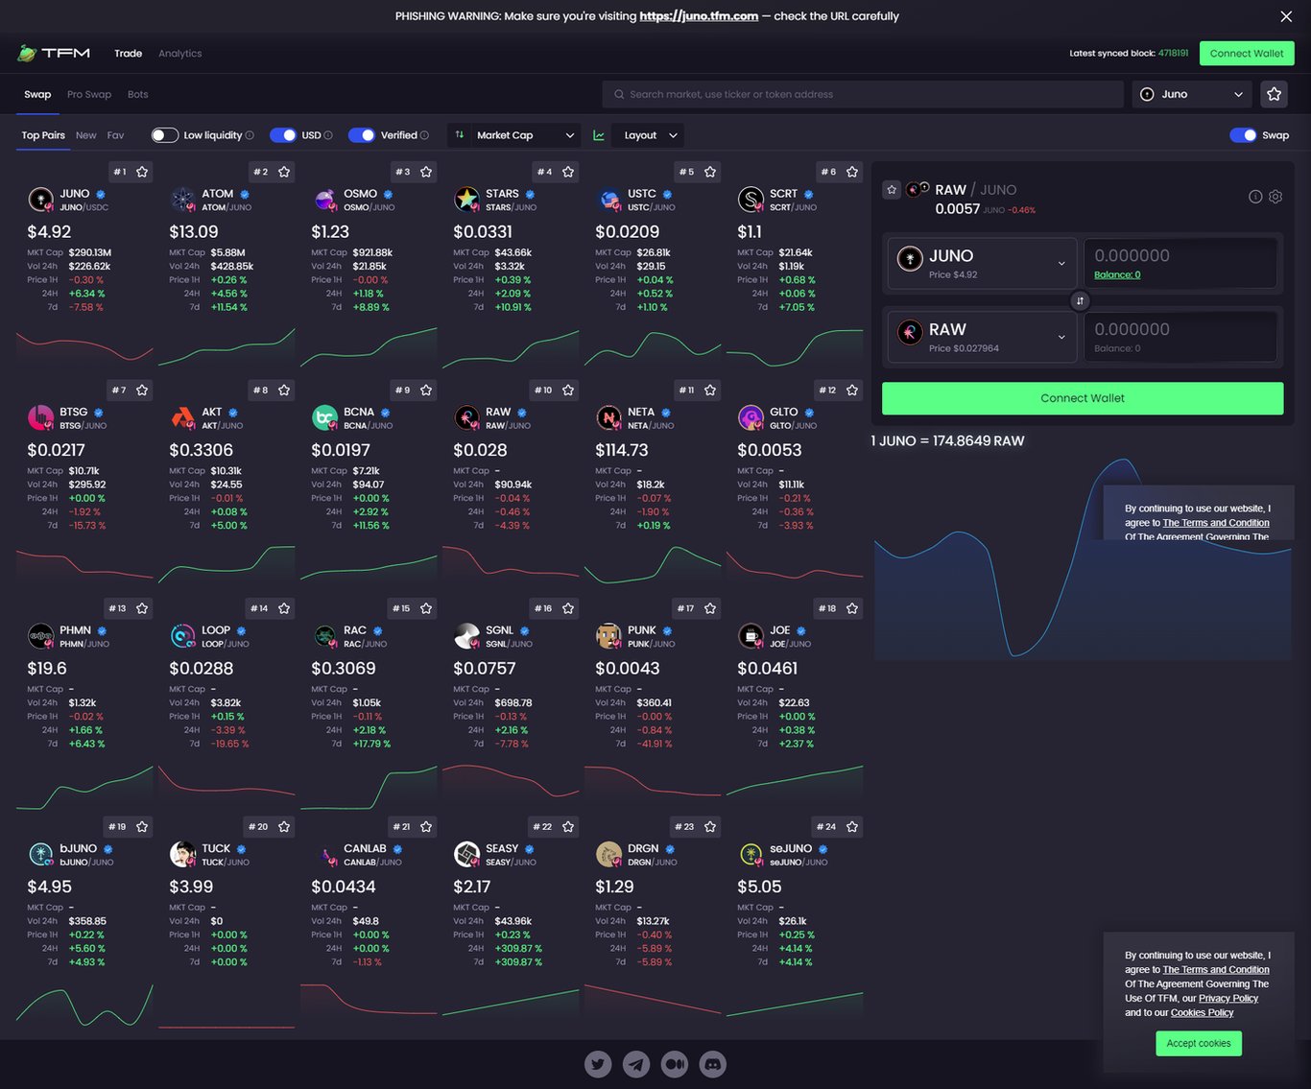Screen dimensions: 1311x1089
Task: Open TFM Telegram channel icon
Action: coord(636,1064)
